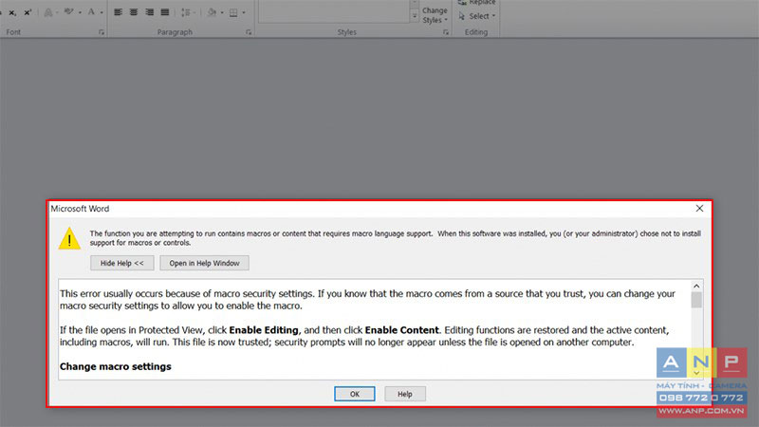This screenshot has height=427, width=759.
Task: Click OK in the Microsoft Word dialog
Action: click(354, 394)
